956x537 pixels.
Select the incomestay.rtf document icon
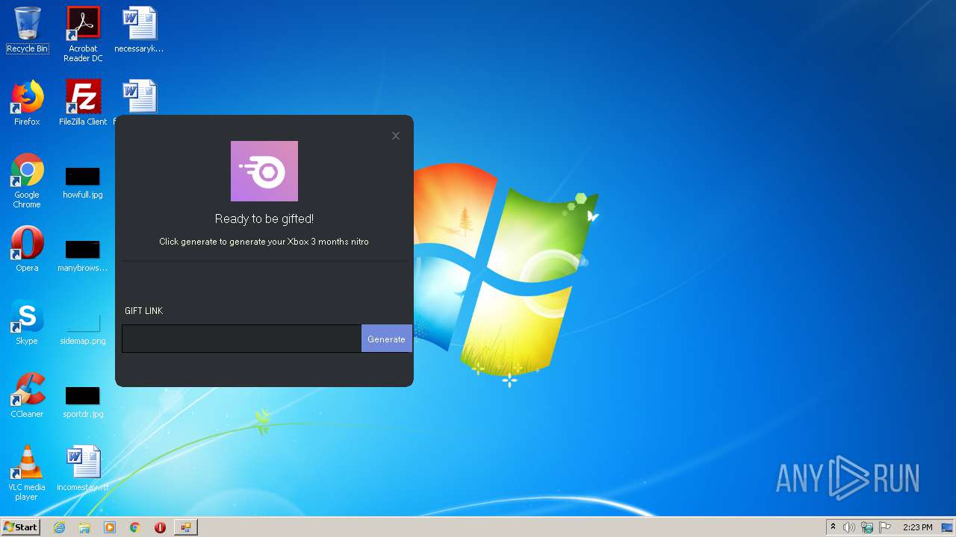pyautogui.click(x=83, y=469)
